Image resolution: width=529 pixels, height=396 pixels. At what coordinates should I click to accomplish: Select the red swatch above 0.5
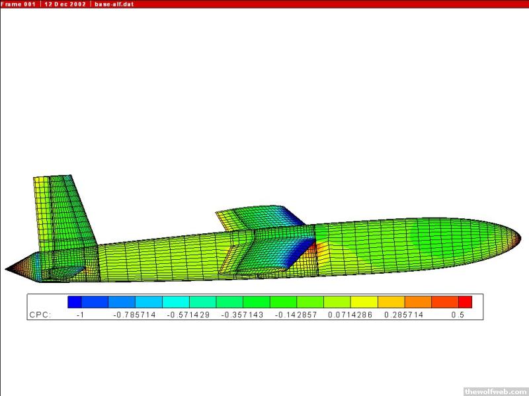coord(465,301)
